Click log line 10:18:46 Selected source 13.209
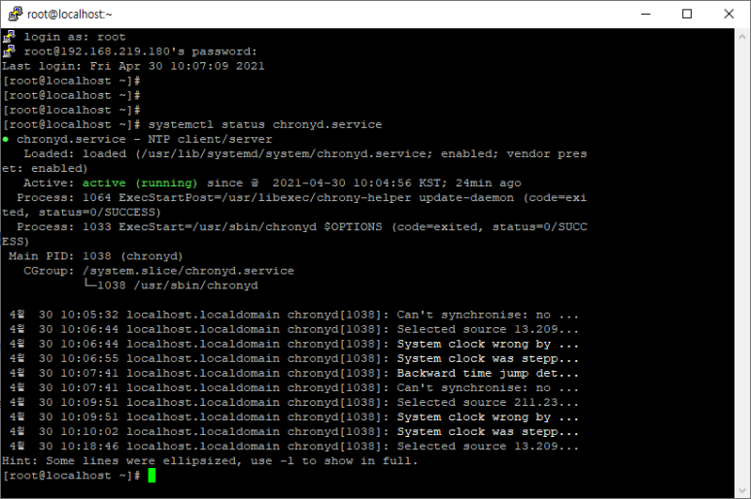Viewport: 751px width, 499px height. pyautogui.click(x=294, y=446)
